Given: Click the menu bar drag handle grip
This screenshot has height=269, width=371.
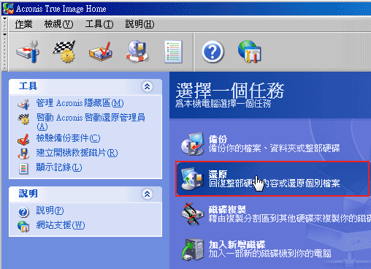Looking at the screenshot, I should coord(5,24).
